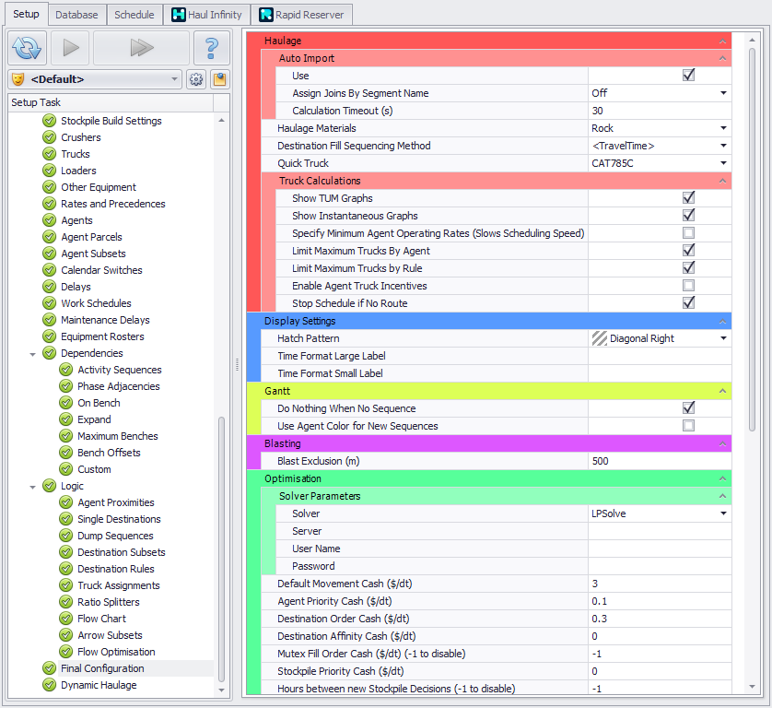The height and width of the screenshot is (708, 772).
Task: Select Flow Optimisation in the Logic tree
Action: (x=116, y=652)
